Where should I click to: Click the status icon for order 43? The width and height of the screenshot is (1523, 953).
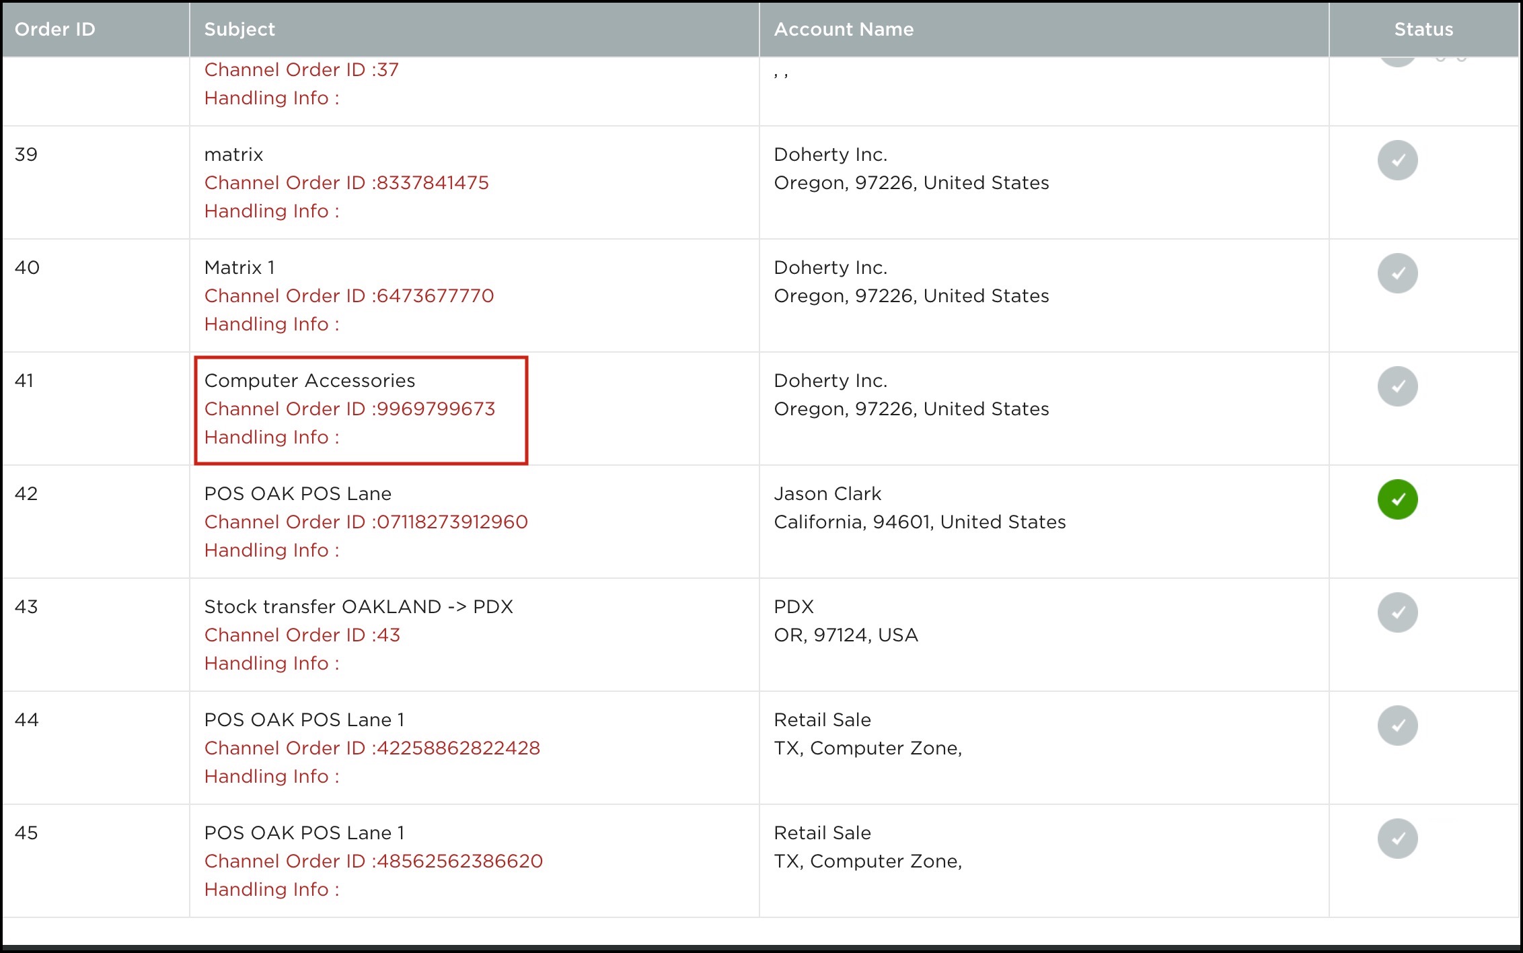[x=1397, y=612]
